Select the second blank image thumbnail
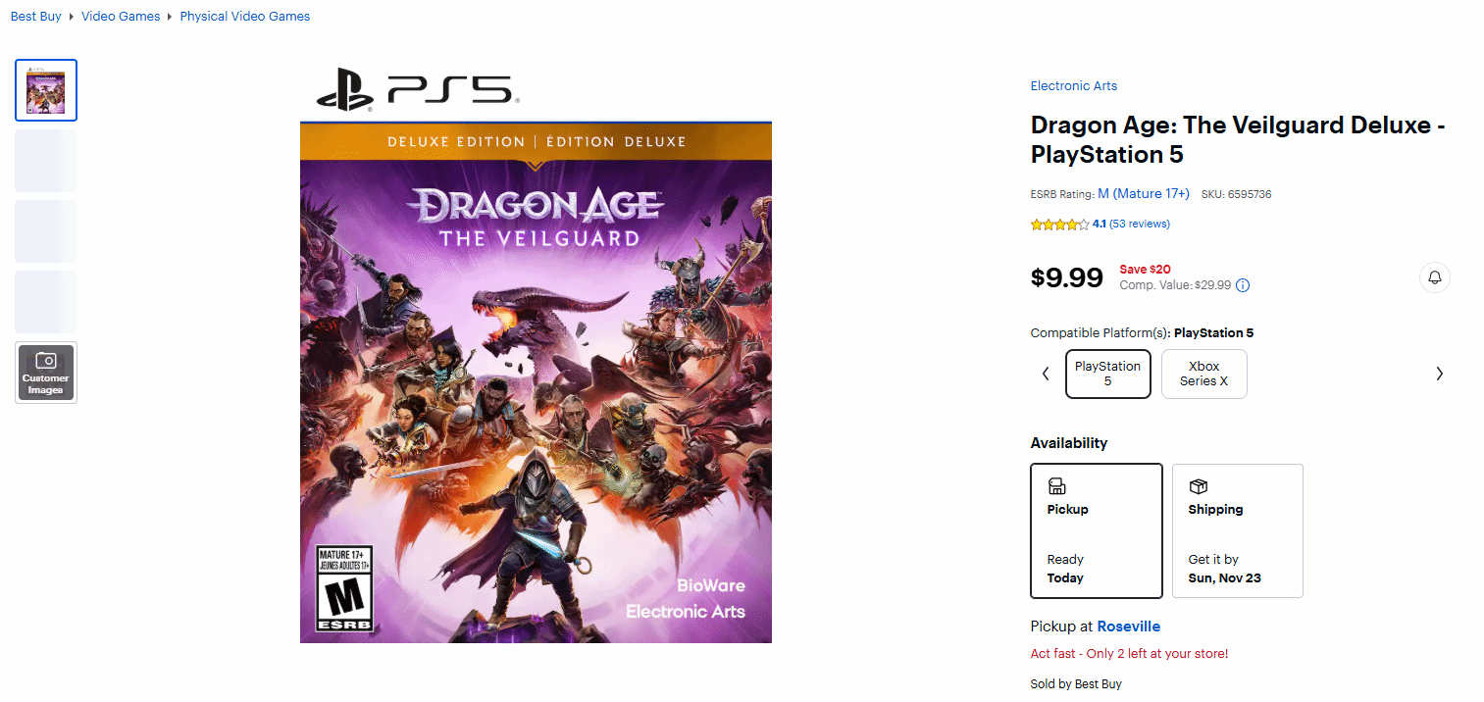1484x702 pixels. [x=46, y=161]
